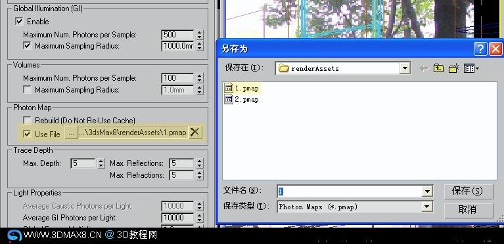The image size is (504, 244).
Task: Toggle GI Maximum Sampling Radius checkbox
Action: 27,46
